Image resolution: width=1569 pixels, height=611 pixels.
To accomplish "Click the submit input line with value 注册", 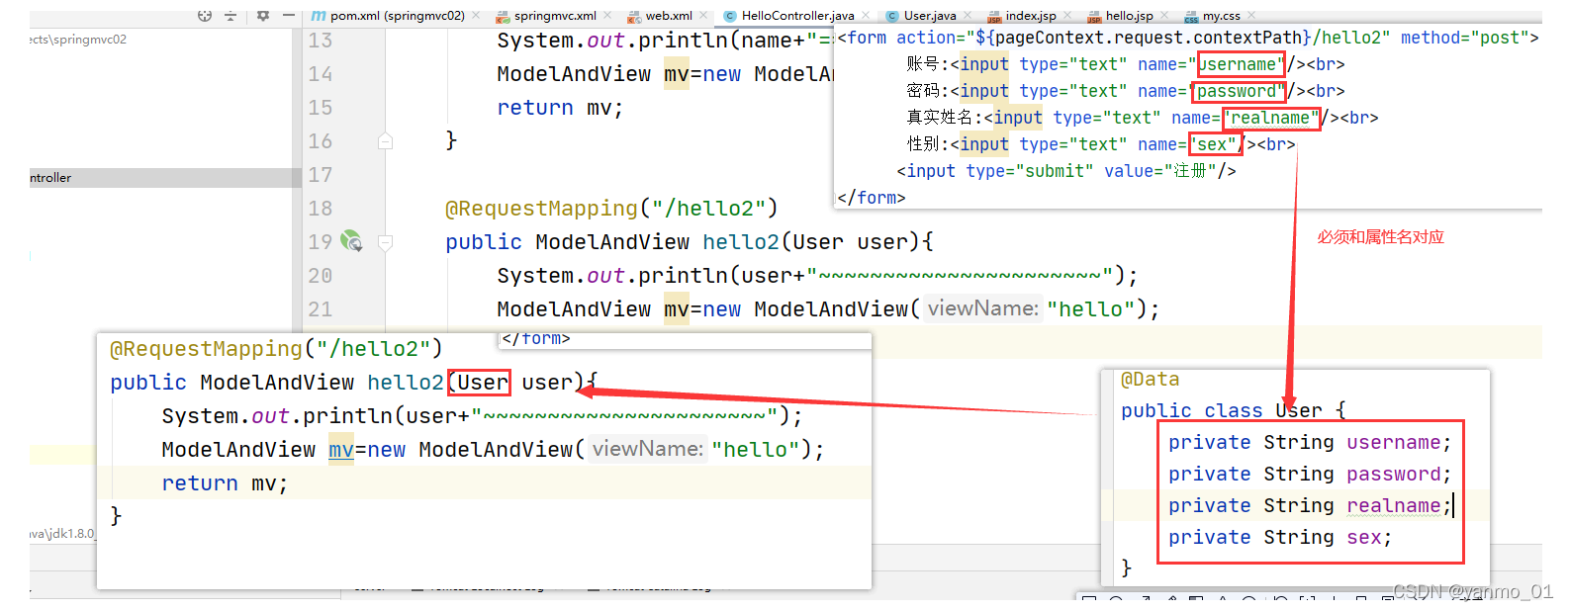I will pos(1066,171).
